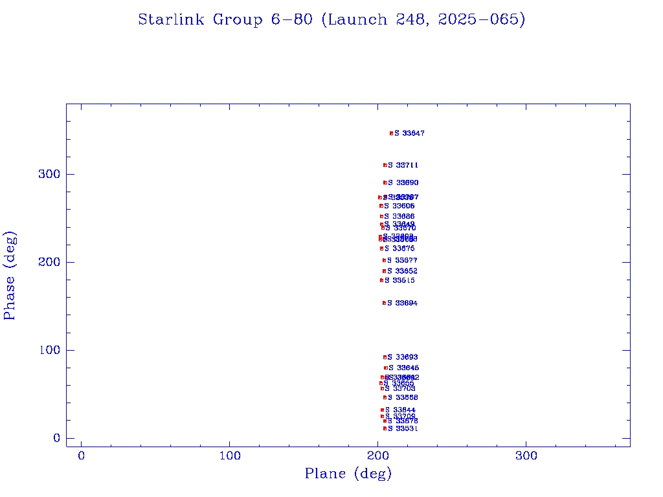Click the data label "S 33678"
Image resolution: width=663 pixels, height=497 pixels.
coord(403,421)
